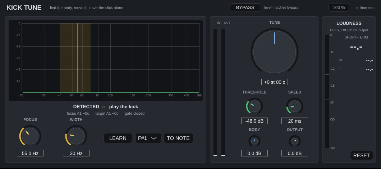Click the WIDTH knob
The width and height of the screenshot is (381, 169).
coord(76,136)
